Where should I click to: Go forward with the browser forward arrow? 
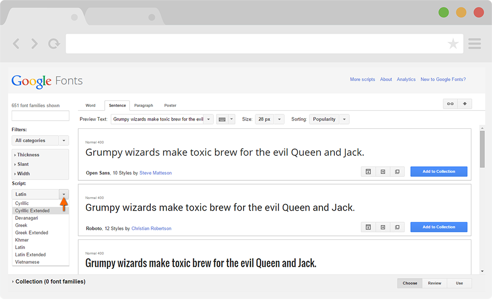[x=34, y=44]
